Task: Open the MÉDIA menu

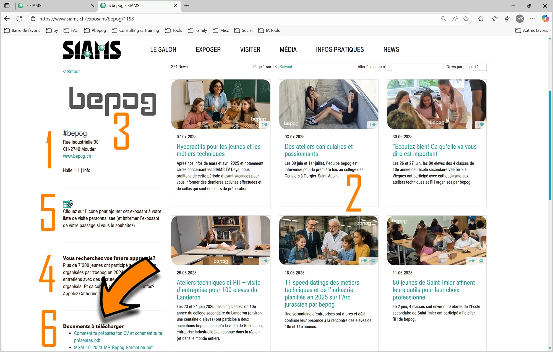Action: (288, 49)
